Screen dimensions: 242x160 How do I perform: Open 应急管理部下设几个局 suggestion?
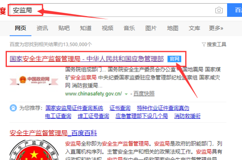pos(142,116)
